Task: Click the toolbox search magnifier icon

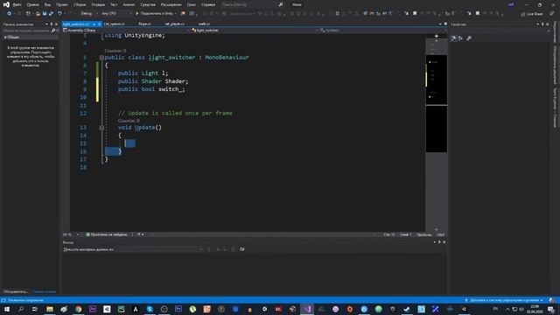Action: coord(53,31)
